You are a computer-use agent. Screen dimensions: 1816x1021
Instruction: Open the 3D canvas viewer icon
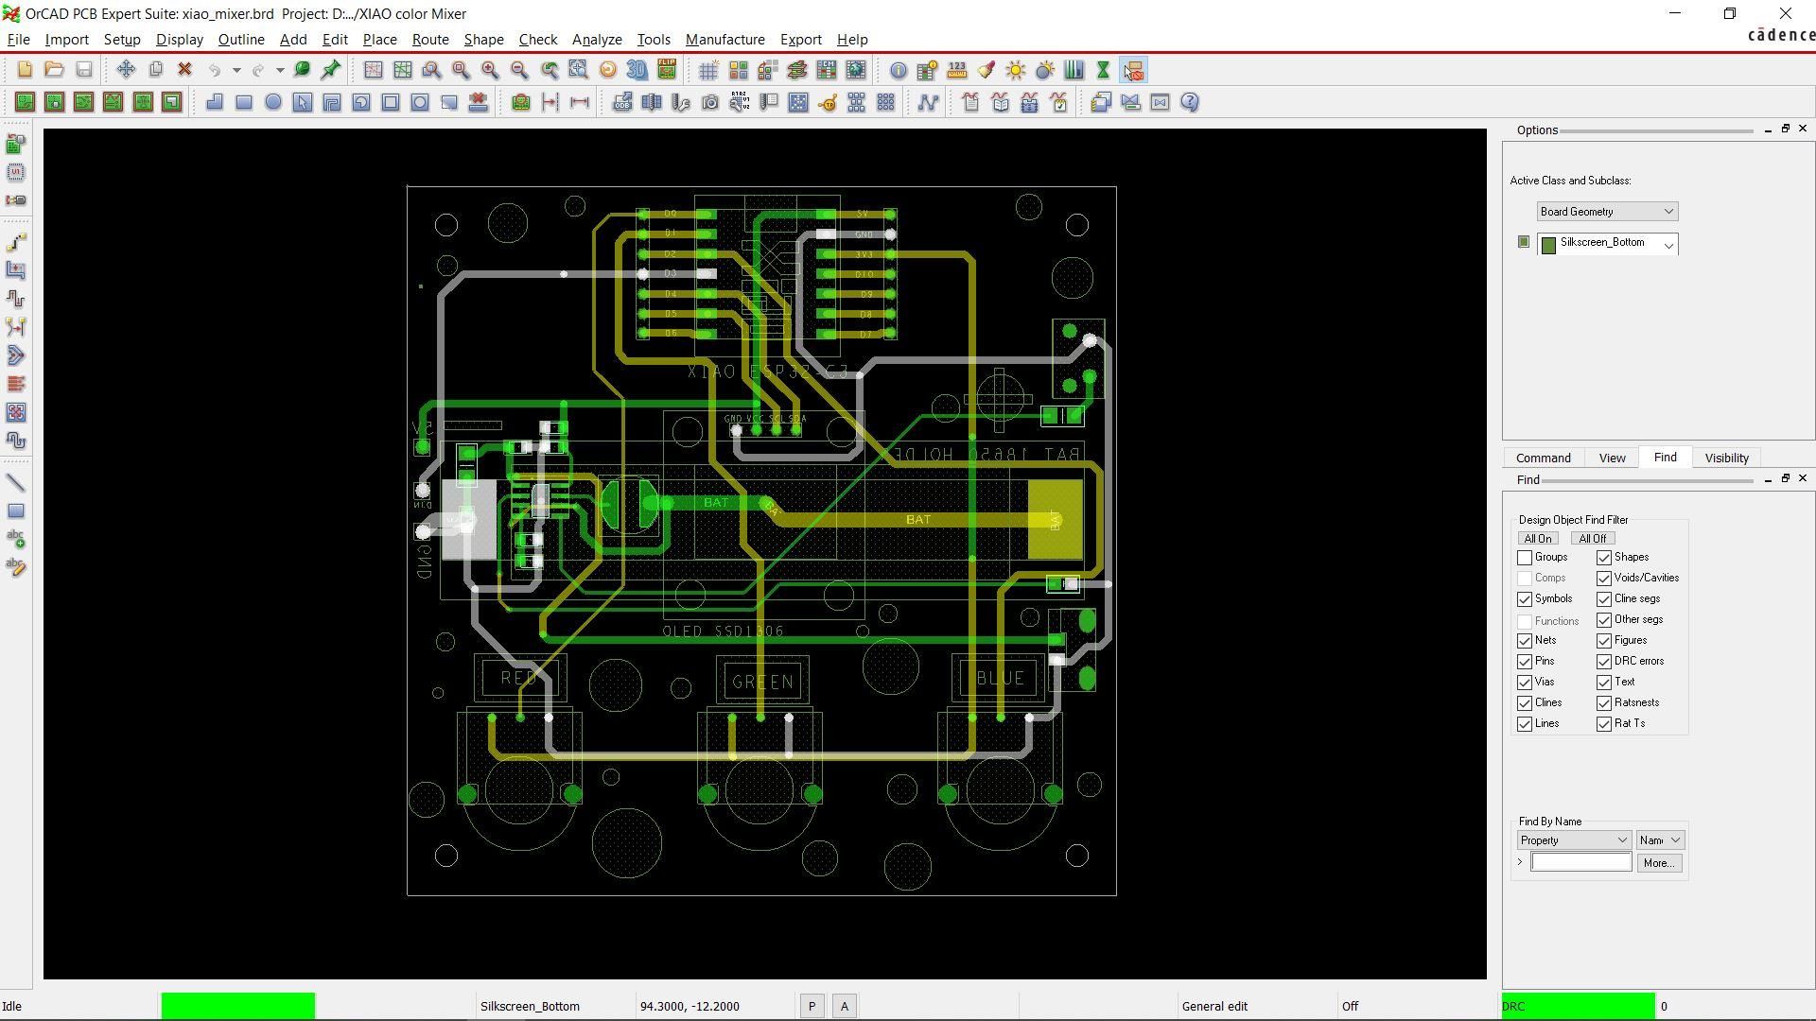pyautogui.click(x=637, y=70)
